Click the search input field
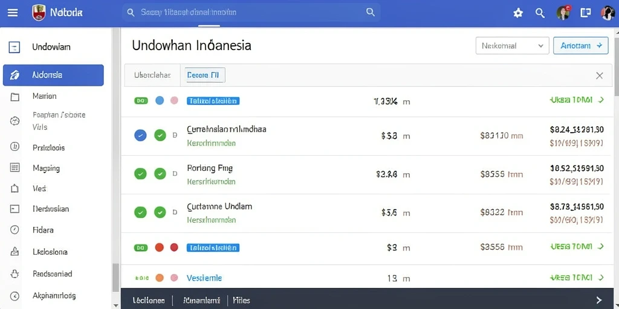 pyautogui.click(x=251, y=12)
